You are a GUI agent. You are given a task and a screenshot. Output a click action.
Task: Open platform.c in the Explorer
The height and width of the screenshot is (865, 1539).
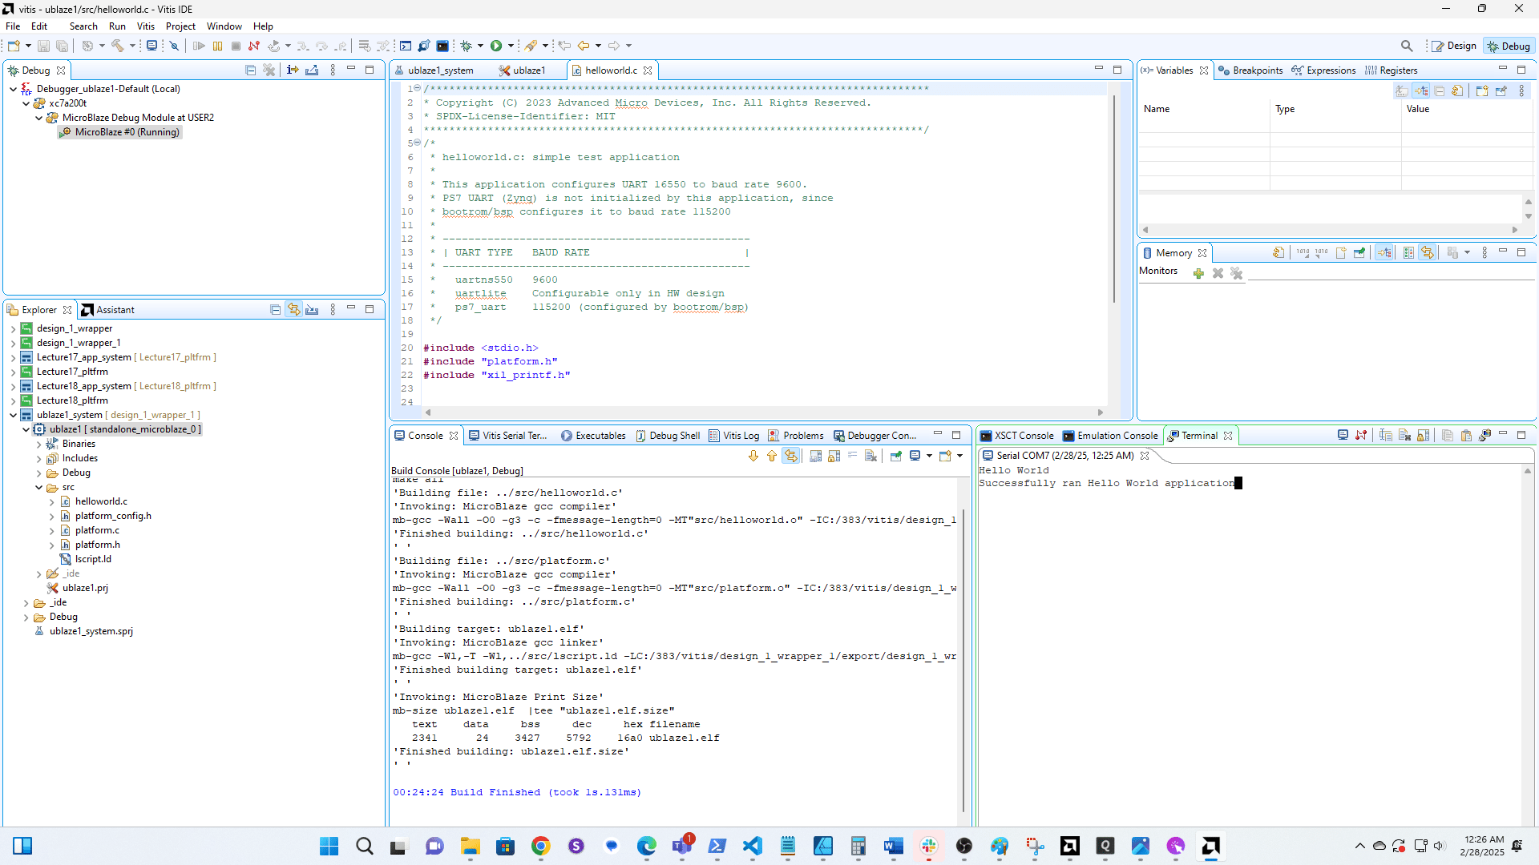click(x=97, y=530)
